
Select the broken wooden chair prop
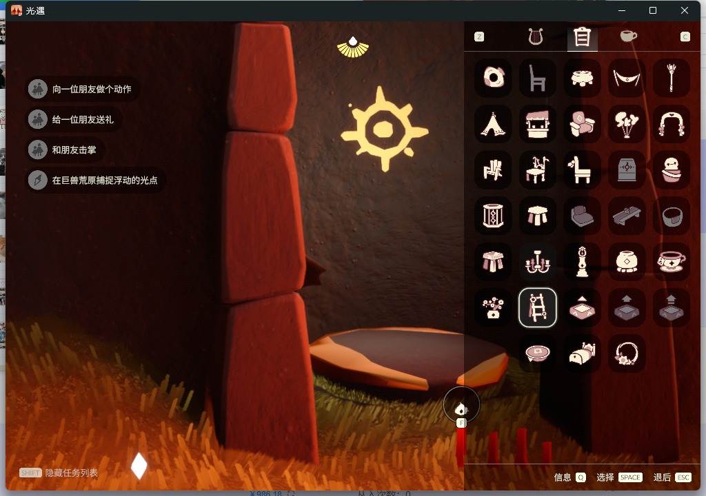click(493, 169)
